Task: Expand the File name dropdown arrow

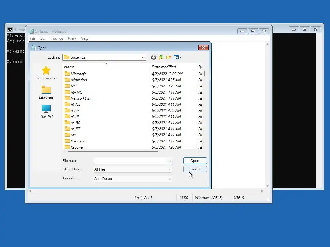Action: tap(170, 161)
